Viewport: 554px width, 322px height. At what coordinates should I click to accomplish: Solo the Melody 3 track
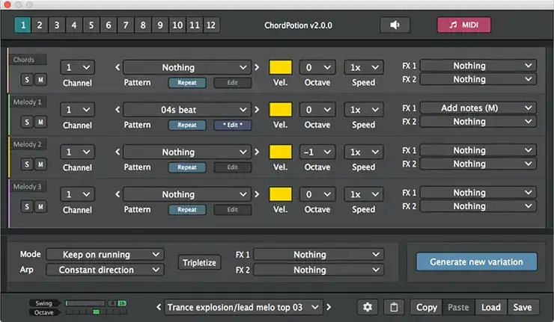point(27,207)
